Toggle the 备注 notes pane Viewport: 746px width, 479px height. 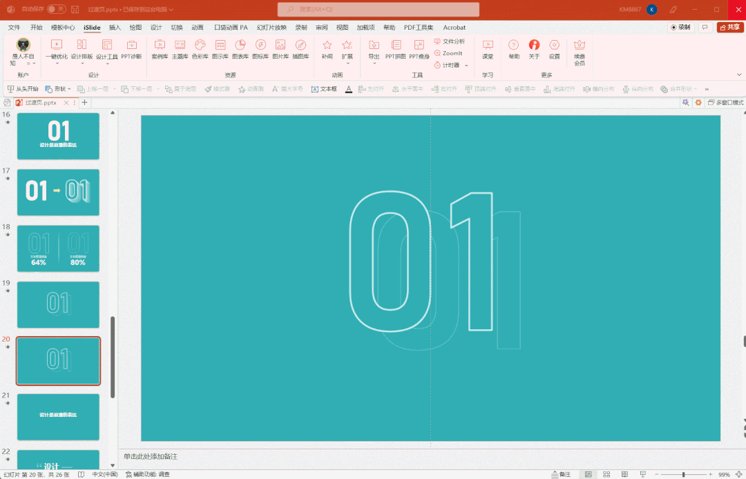point(561,475)
